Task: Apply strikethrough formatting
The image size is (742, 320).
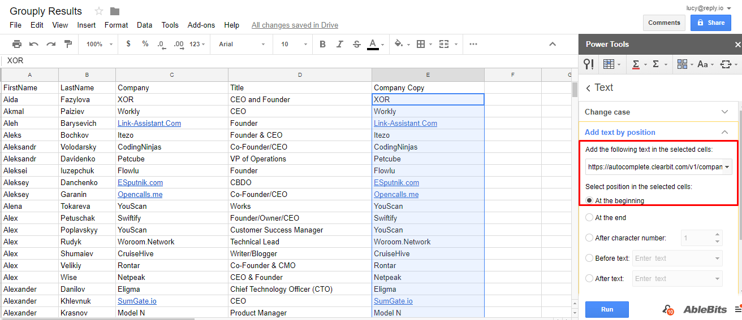Action: tap(356, 44)
